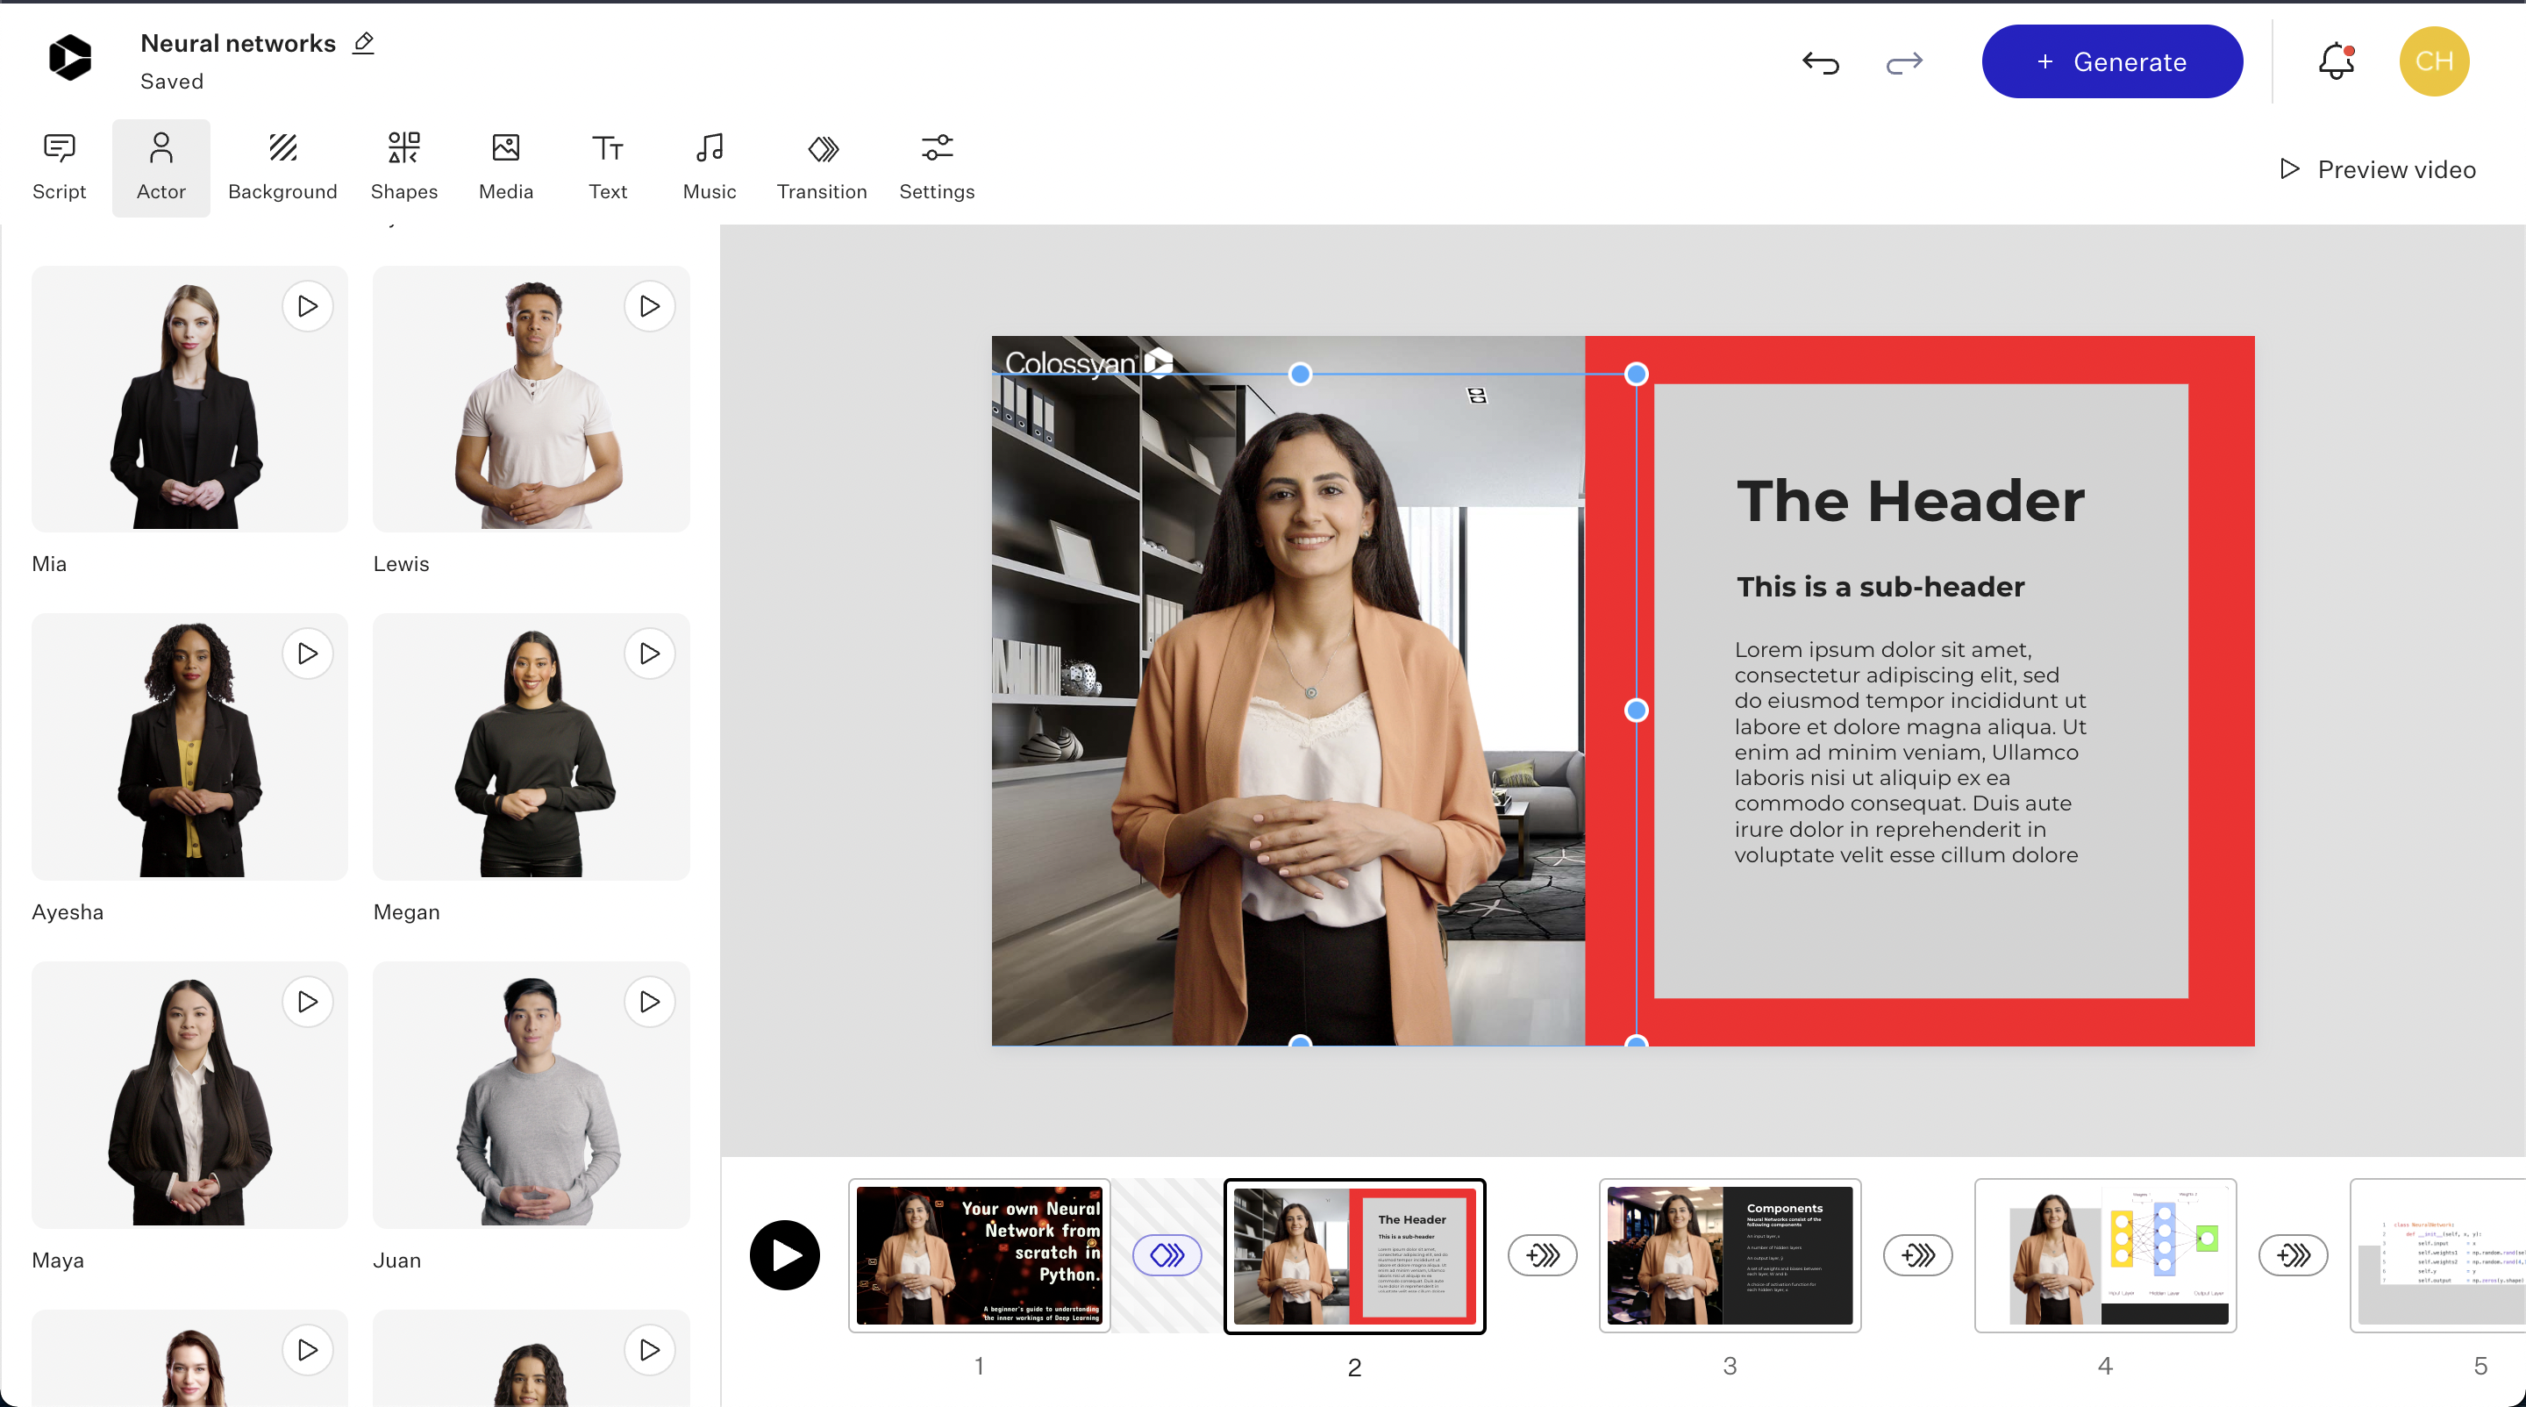The width and height of the screenshot is (2526, 1407).
Task: Click Generate button to create video
Action: (2112, 62)
